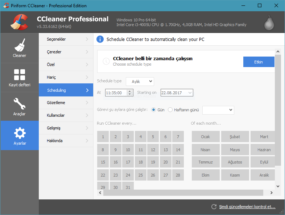The height and width of the screenshot is (215, 285).
Task: Open the Aylık schedule type dropdown
Action: tap(140, 82)
